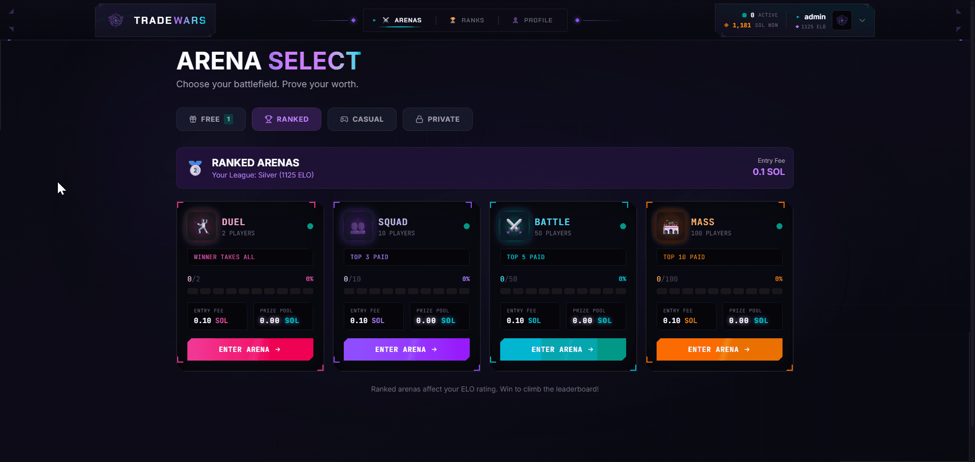Click the admin avatar icon
The height and width of the screenshot is (462, 975).
(842, 20)
